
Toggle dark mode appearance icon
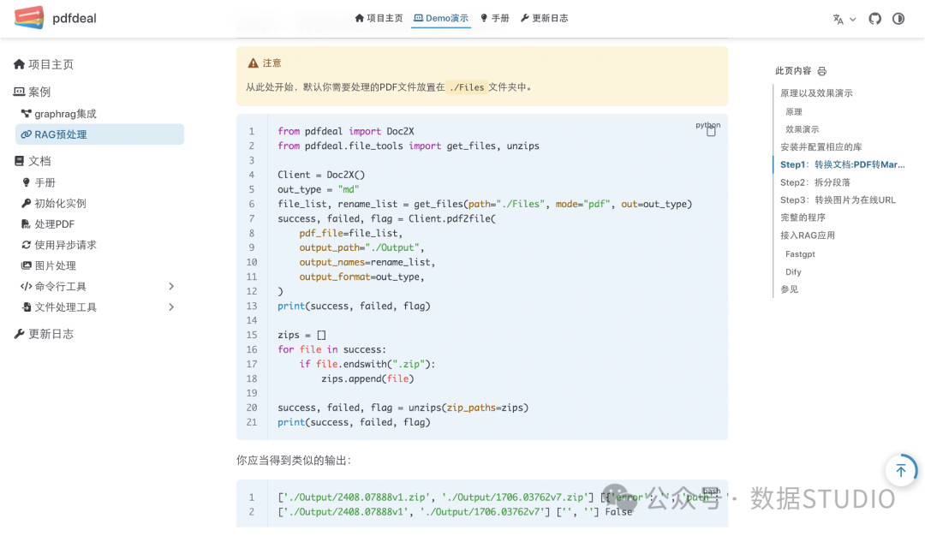coord(898,19)
